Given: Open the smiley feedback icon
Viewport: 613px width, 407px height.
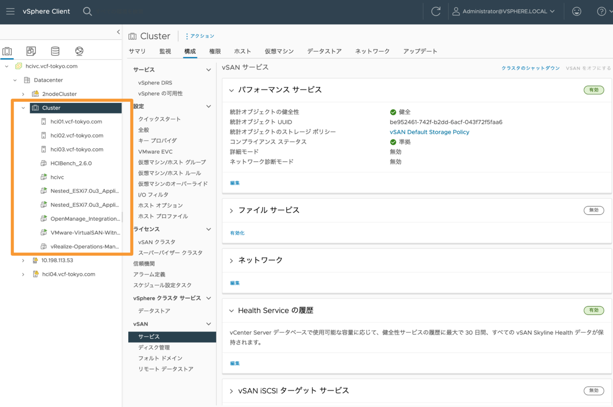Looking at the screenshot, I should tap(577, 11).
